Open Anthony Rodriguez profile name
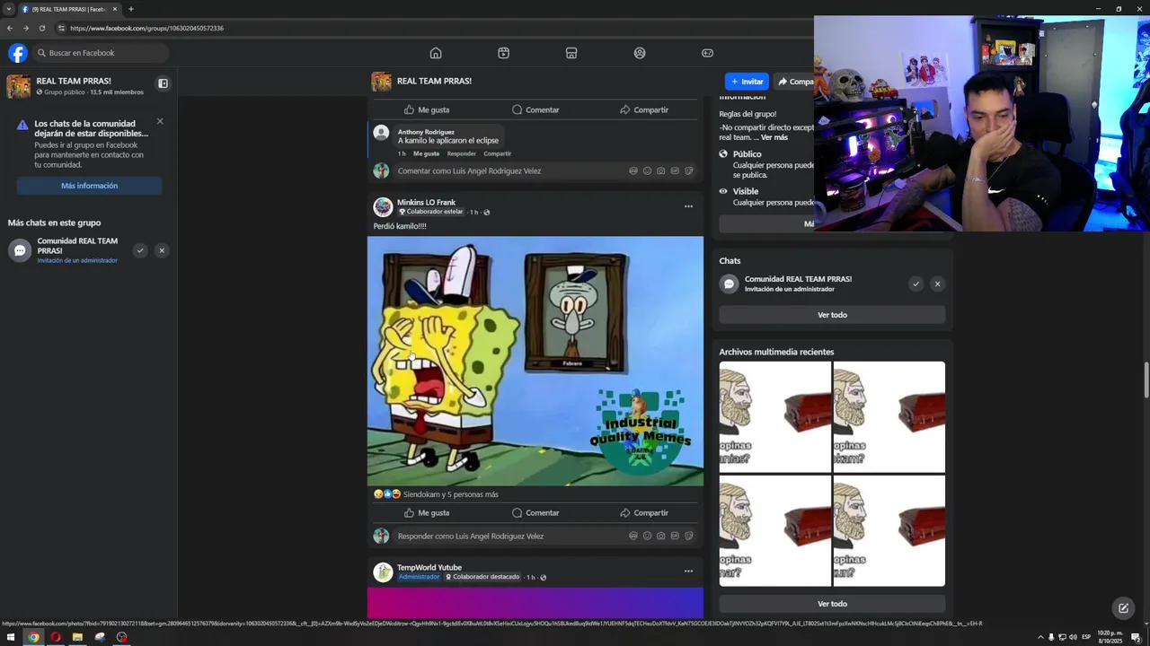 click(426, 132)
